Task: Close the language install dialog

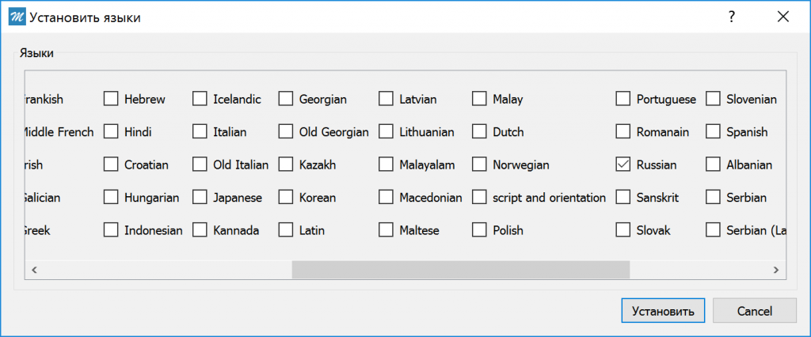Action: 782,17
